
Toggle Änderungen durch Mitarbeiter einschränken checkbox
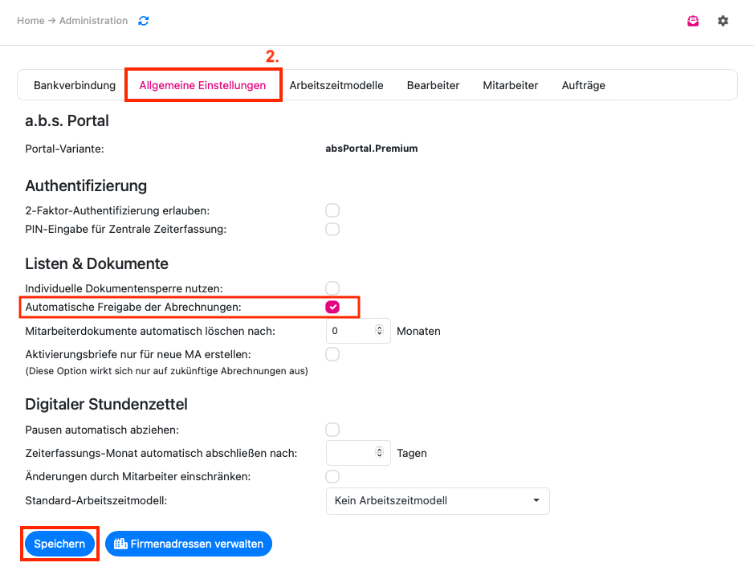point(332,476)
